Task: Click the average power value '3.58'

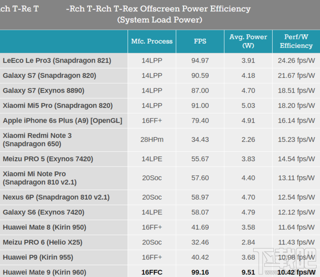Action: [x=248, y=227]
